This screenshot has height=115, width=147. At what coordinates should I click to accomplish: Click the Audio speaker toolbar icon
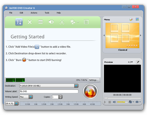[x=51, y=22]
